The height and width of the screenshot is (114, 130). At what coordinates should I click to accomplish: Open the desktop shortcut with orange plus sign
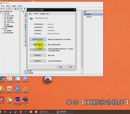point(9,90)
